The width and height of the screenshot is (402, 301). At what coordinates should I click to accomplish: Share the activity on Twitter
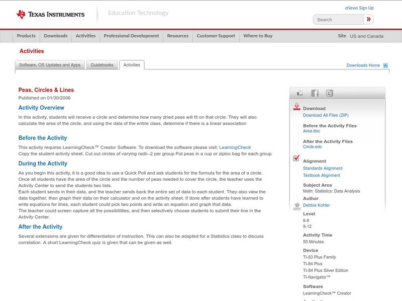pos(330,93)
